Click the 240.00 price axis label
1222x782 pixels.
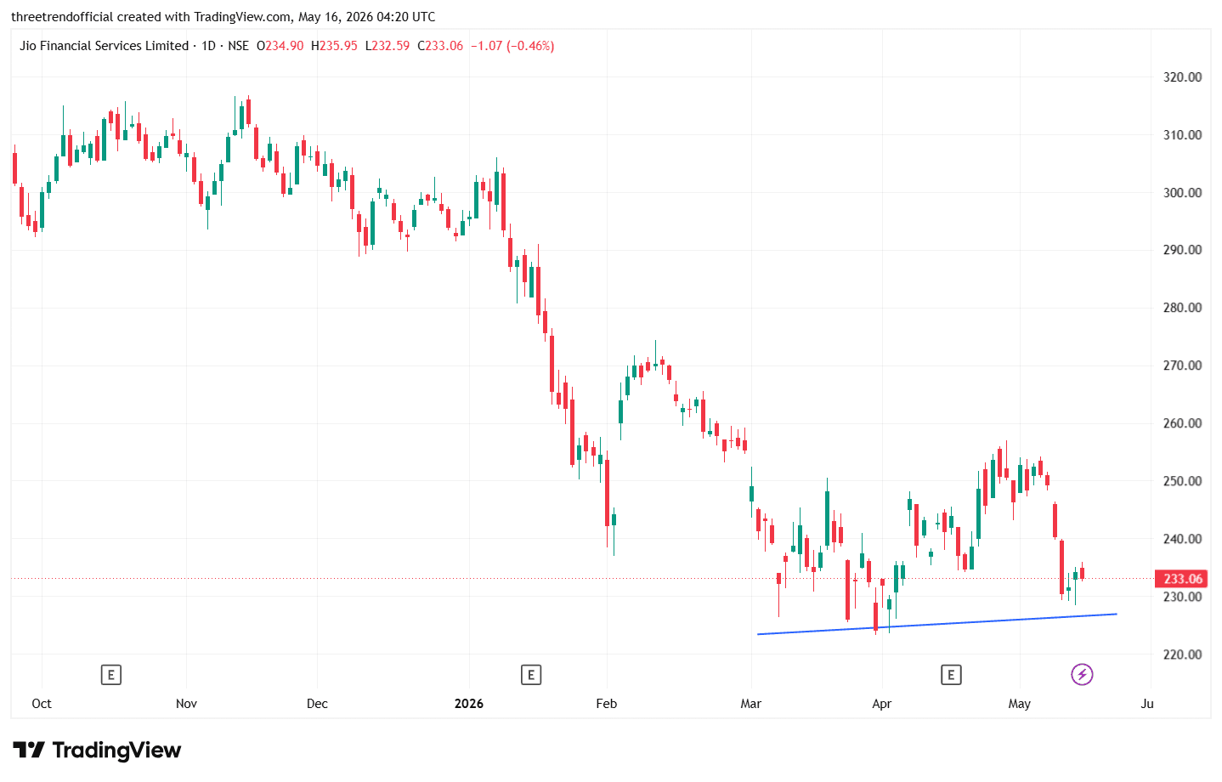(x=1182, y=539)
